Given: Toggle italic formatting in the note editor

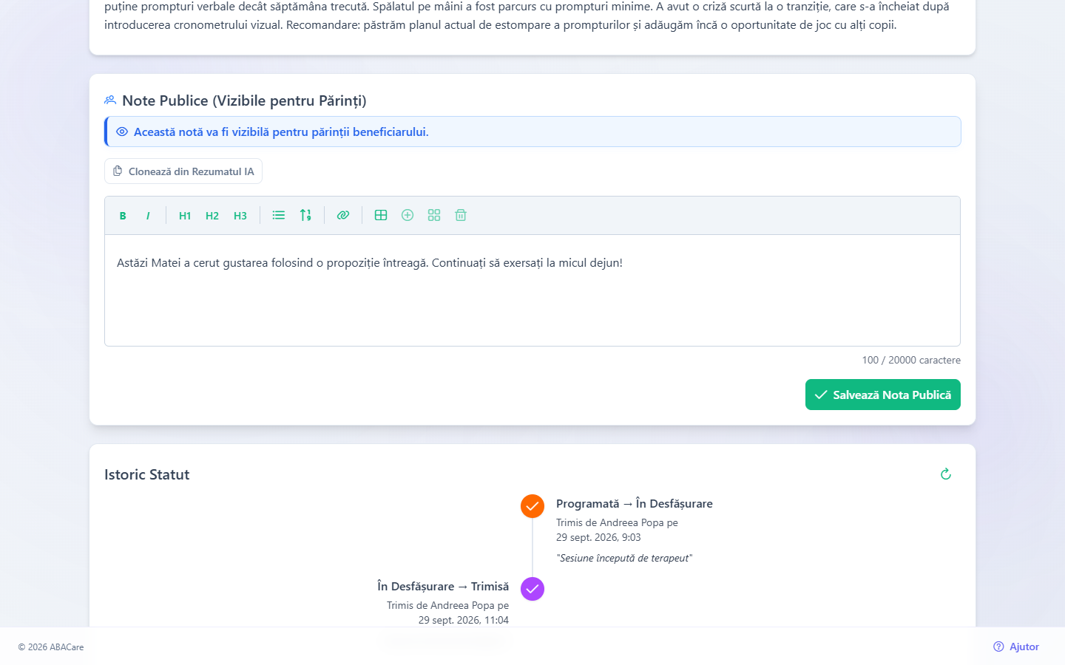Looking at the screenshot, I should tap(148, 216).
